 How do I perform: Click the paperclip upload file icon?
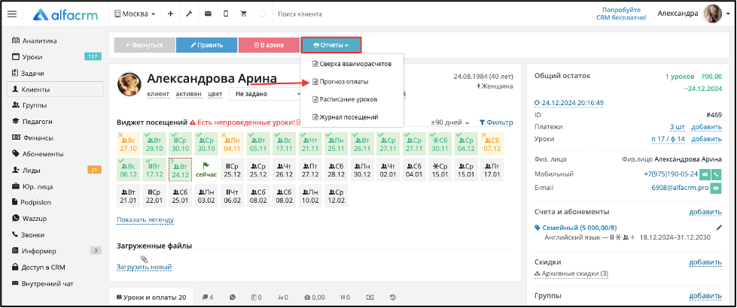[145, 258]
